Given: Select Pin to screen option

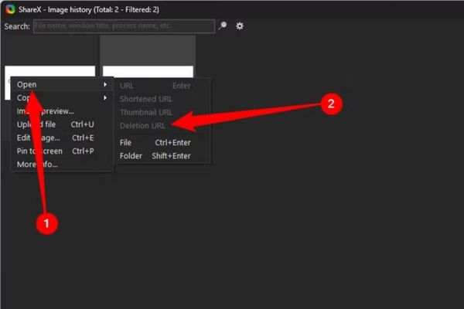Looking at the screenshot, I should [62, 151].
